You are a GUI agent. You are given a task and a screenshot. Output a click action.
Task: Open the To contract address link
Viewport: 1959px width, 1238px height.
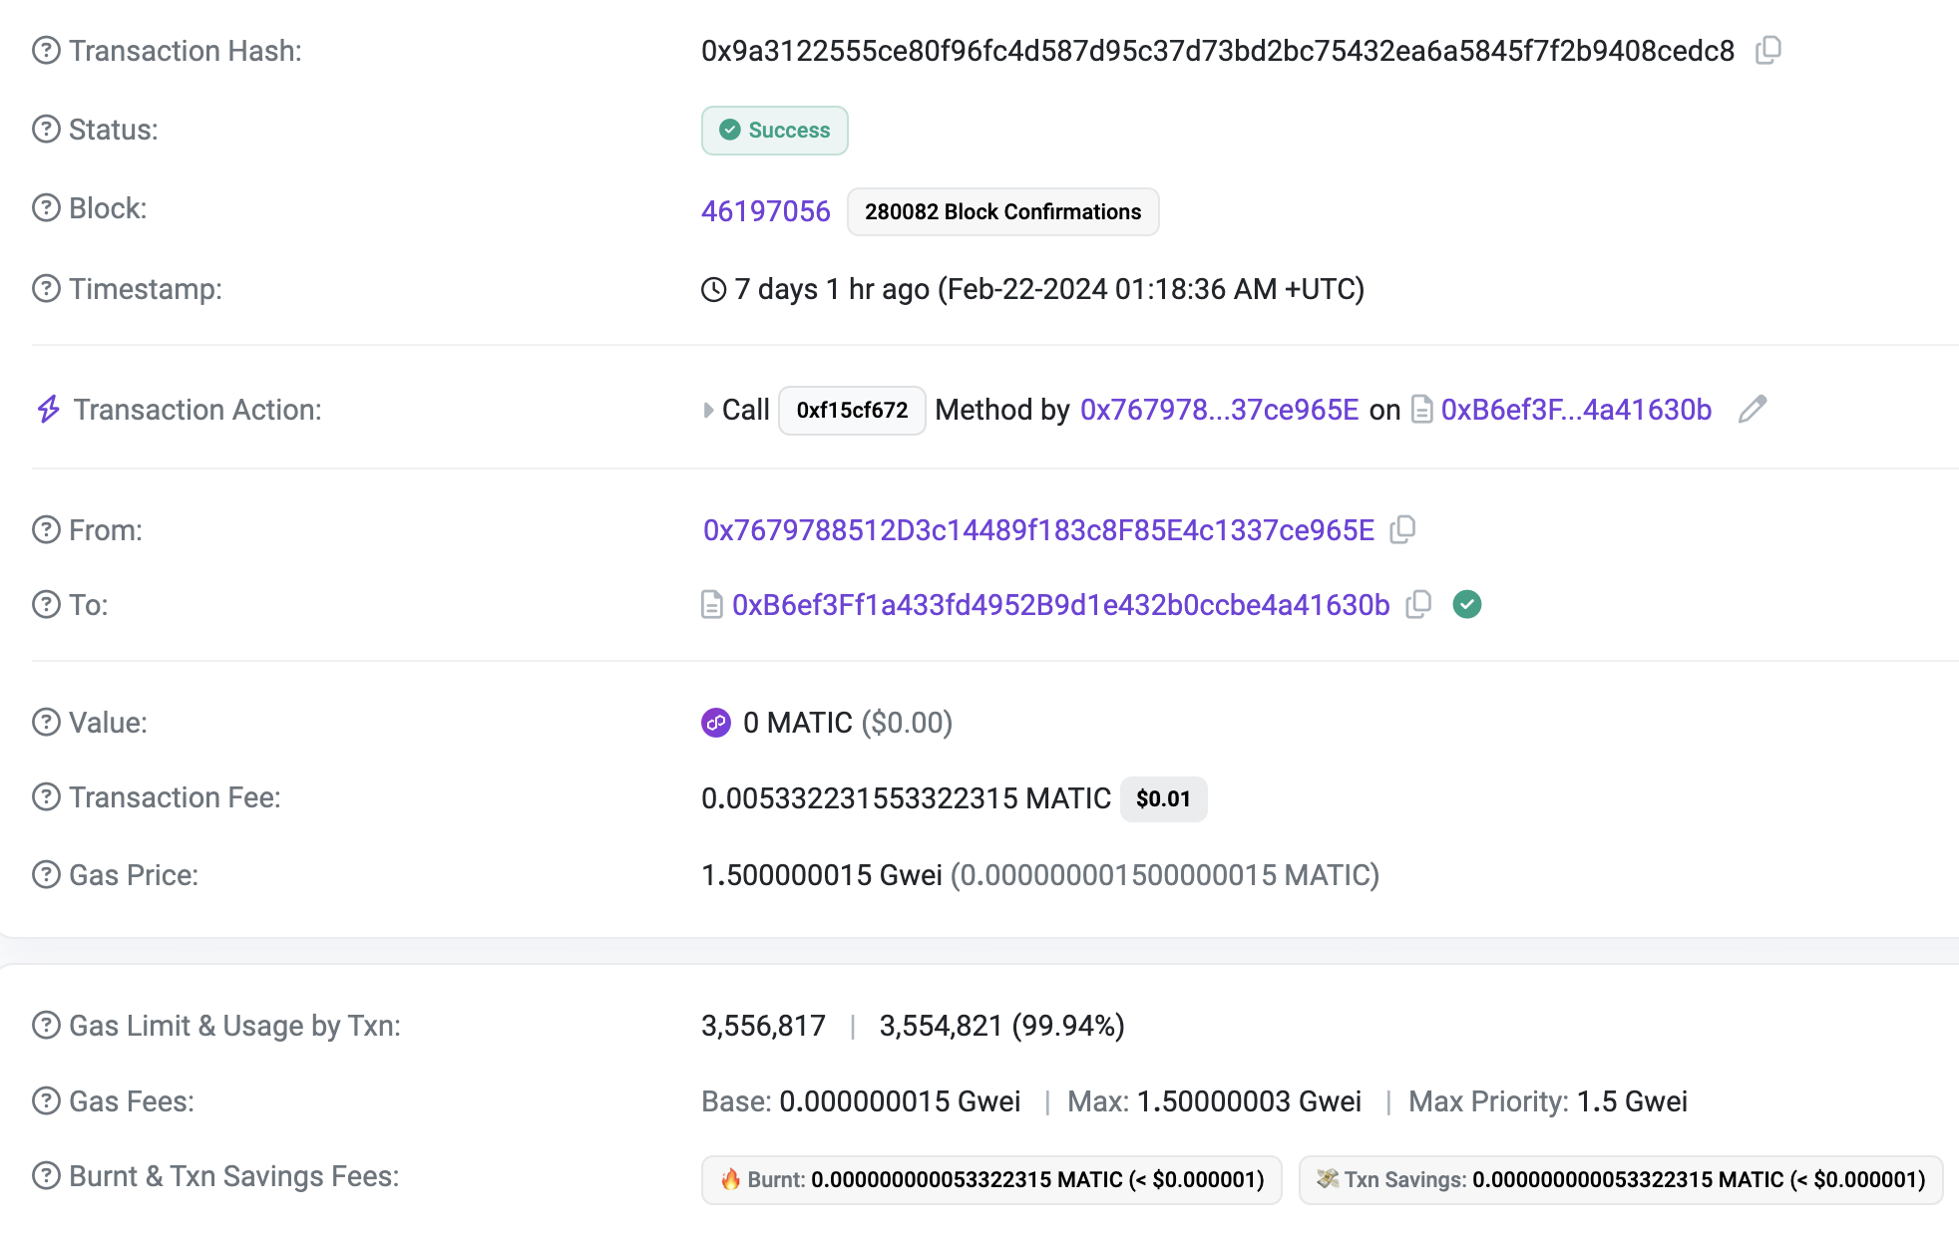pyautogui.click(x=1060, y=605)
